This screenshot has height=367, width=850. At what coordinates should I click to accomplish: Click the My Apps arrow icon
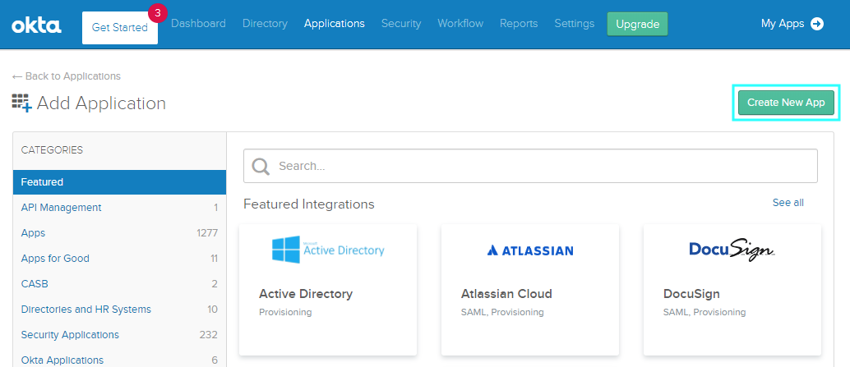point(817,24)
